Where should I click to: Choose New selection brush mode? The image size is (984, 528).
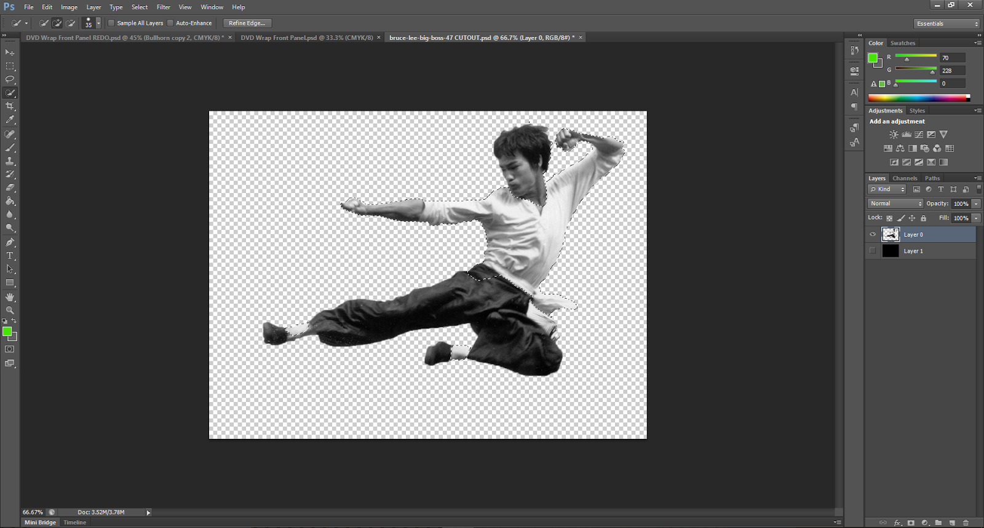pyautogui.click(x=44, y=23)
